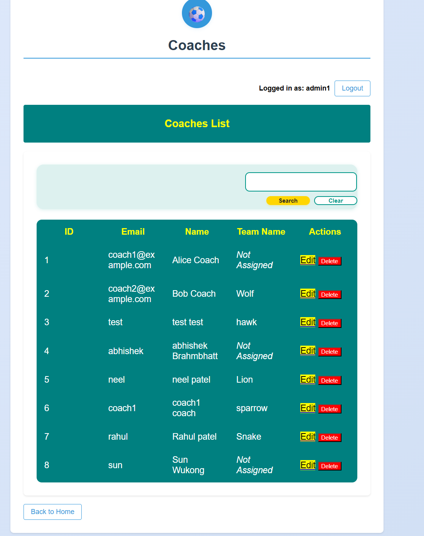Image resolution: width=424 pixels, height=536 pixels.
Task: Delete the Bob Coach row
Action: point(330,295)
